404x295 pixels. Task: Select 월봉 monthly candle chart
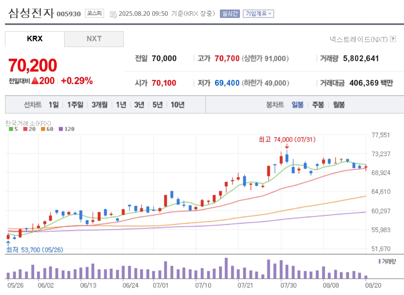pos(339,105)
